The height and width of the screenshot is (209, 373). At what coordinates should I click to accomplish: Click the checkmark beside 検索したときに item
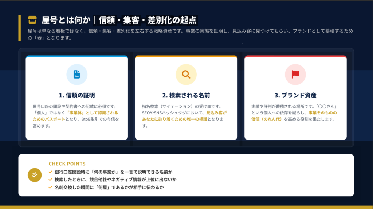tap(51, 180)
